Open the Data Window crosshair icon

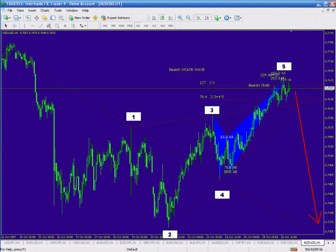pos(37,18)
